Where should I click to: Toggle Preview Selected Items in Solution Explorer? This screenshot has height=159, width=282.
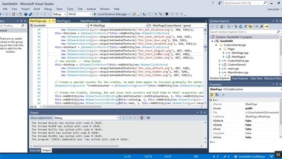[267, 26]
